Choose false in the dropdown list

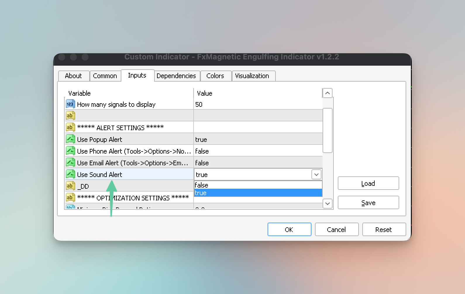[x=258, y=185]
